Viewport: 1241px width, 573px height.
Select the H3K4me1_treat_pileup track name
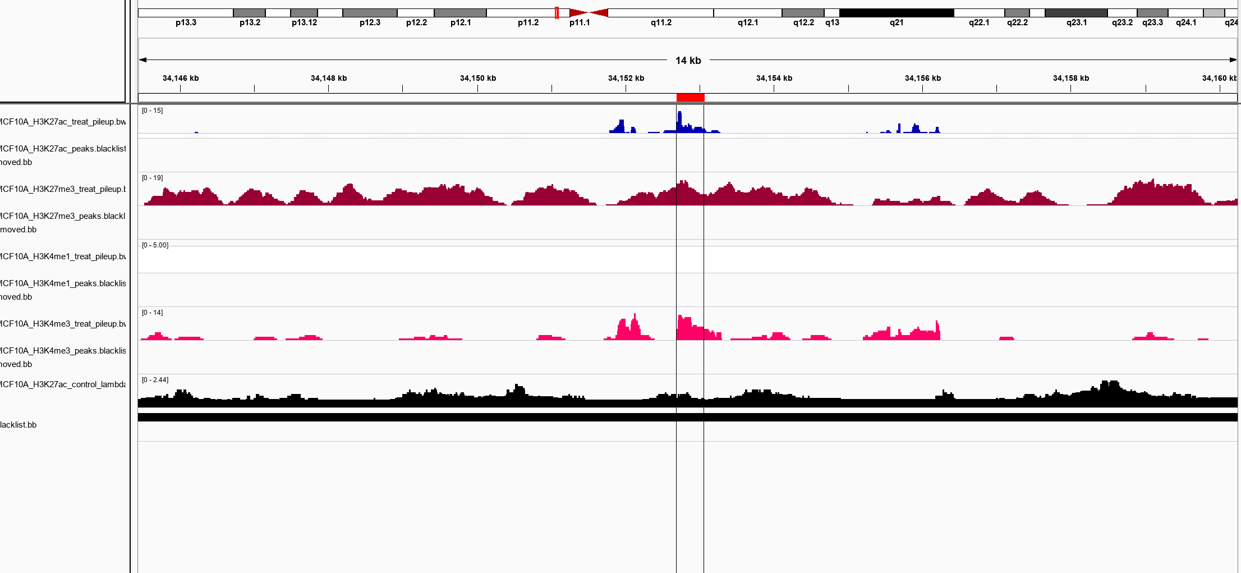pyautogui.click(x=63, y=256)
